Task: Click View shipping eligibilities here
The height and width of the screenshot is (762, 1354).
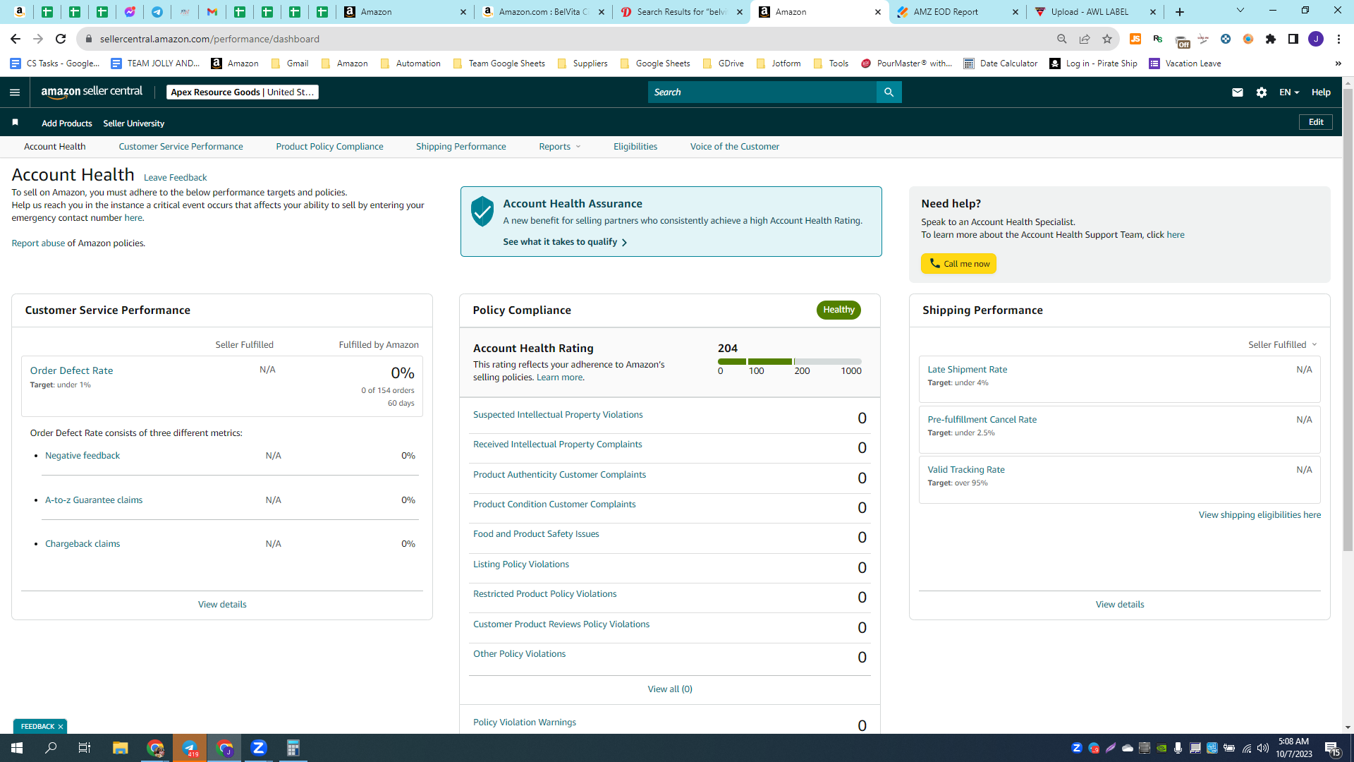Action: (1260, 515)
